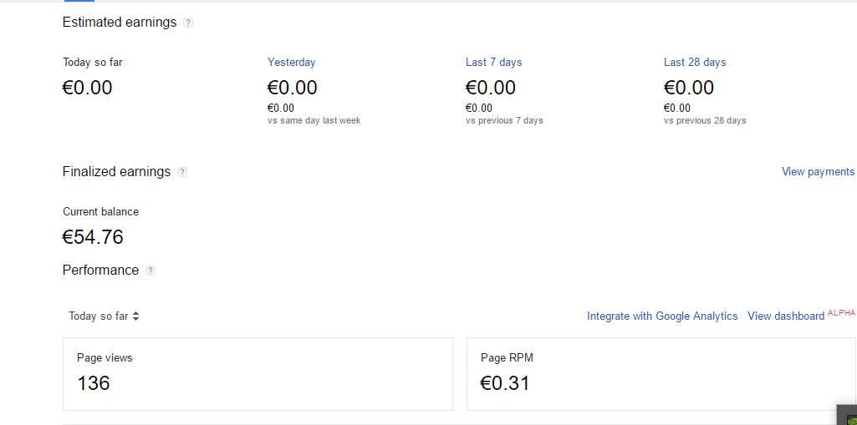This screenshot has width=857, height=425.
Task: Click Integrate with Google Analytics
Action: point(662,316)
